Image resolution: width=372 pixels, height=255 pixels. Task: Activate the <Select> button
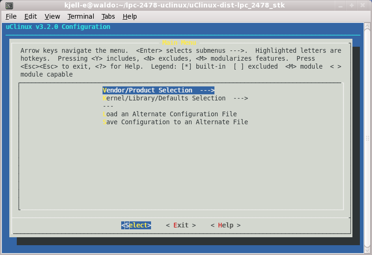coord(136,225)
